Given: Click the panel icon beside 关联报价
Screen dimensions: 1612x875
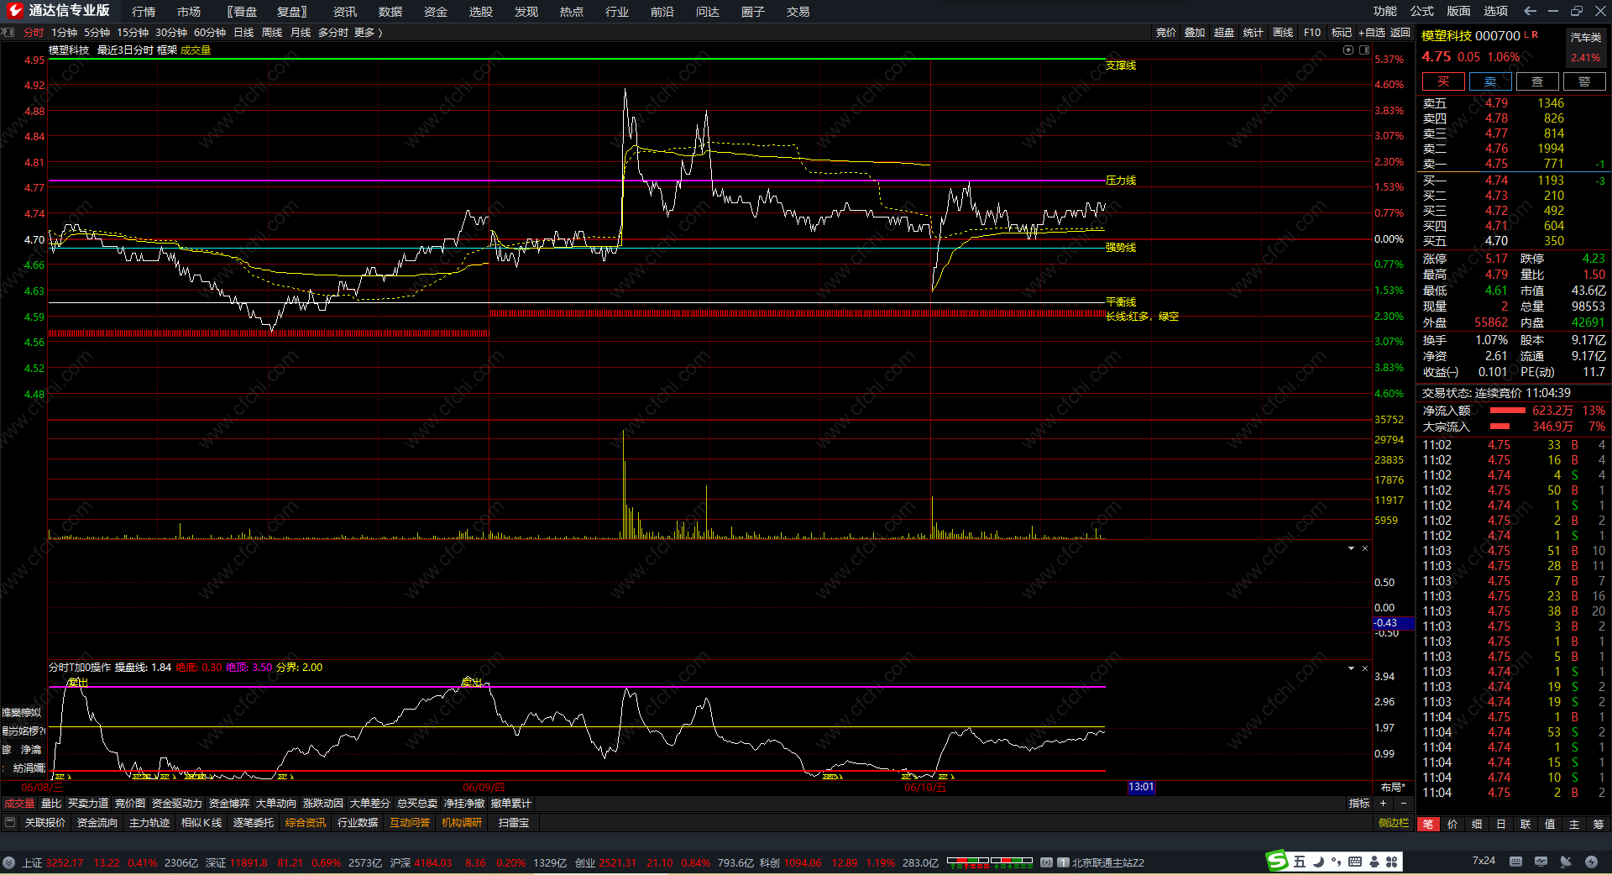Looking at the screenshot, I should (x=10, y=823).
